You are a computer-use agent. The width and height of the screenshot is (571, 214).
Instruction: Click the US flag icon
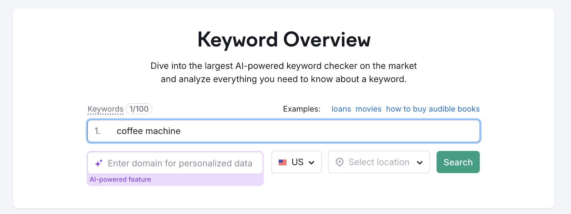pos(283,162)
